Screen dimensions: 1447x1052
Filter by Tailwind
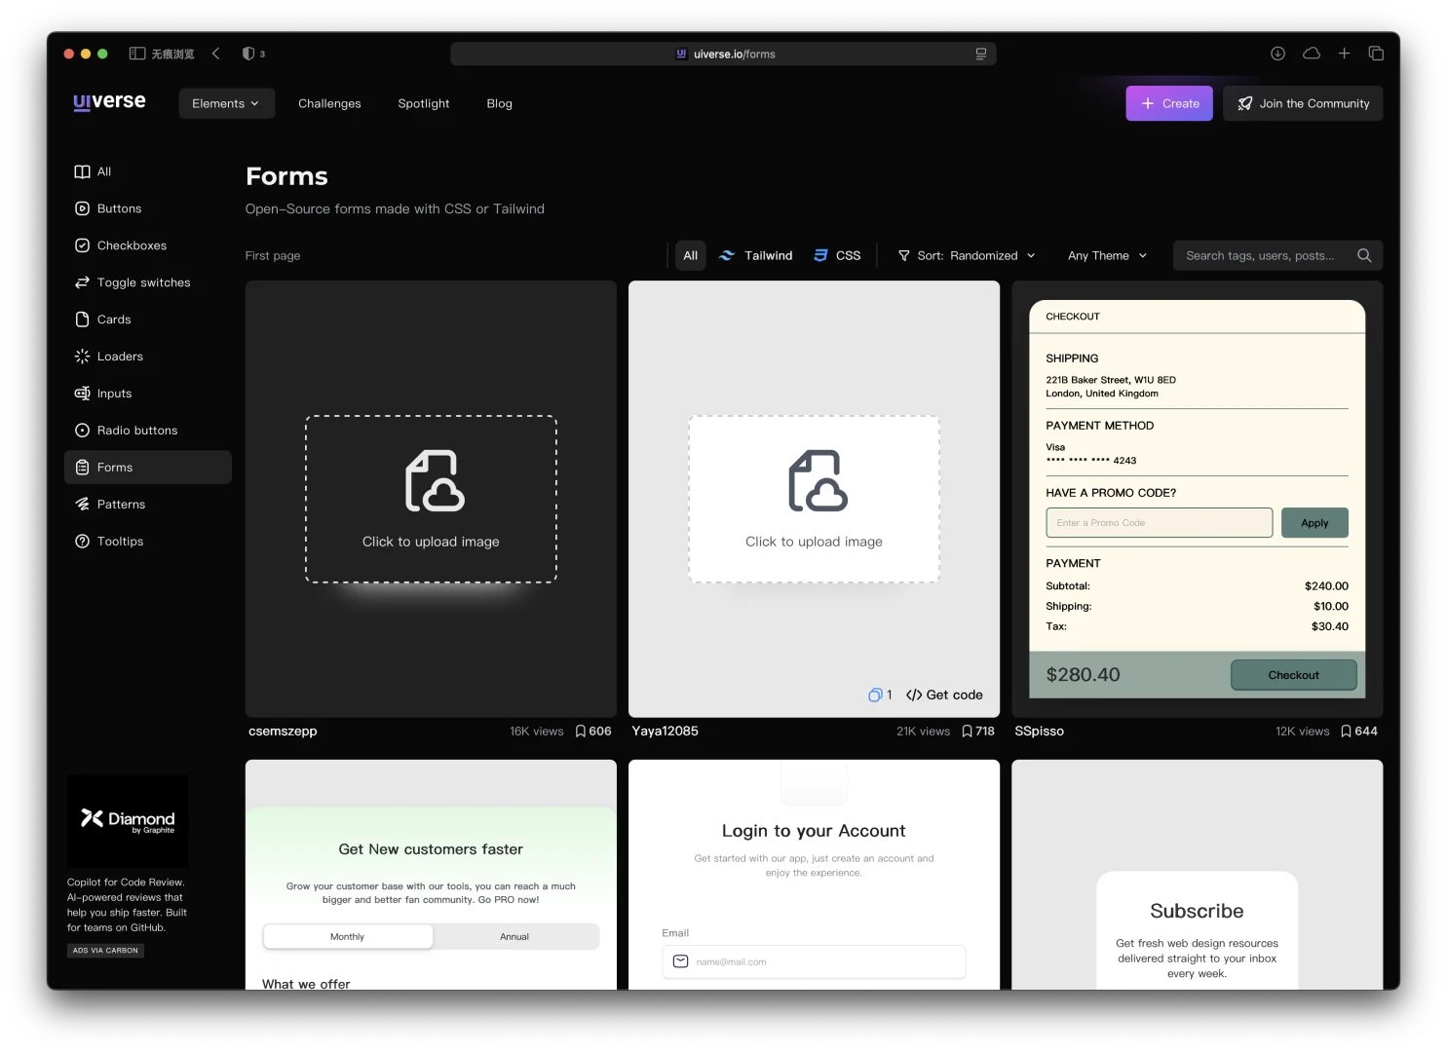pyautogui.click(x=756, y=255)
